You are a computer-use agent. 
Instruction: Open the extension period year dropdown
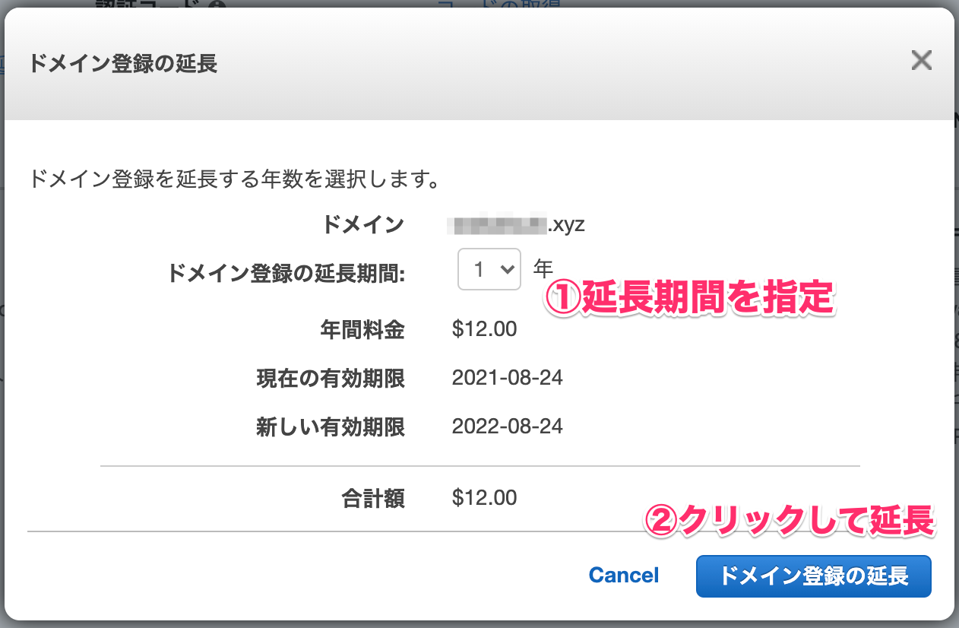[489, 269]
